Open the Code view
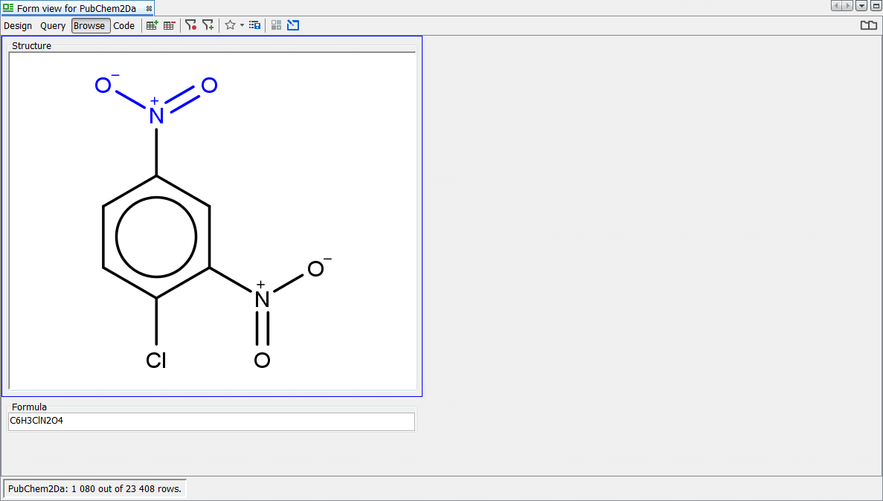The image size is (883, 501). (123, 26)
